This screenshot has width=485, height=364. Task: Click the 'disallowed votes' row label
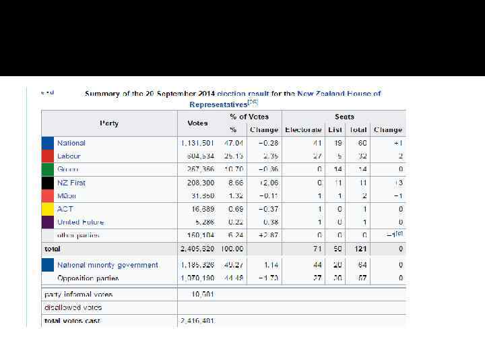[x=73, y=307]
